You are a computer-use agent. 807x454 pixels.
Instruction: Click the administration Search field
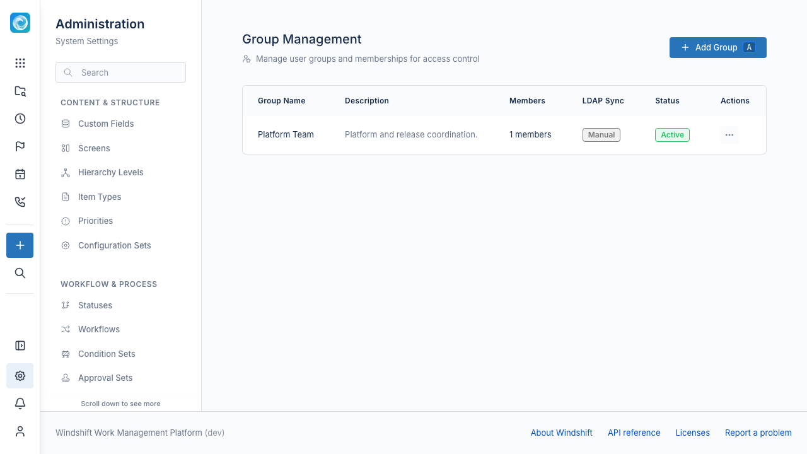pos(120,73)
